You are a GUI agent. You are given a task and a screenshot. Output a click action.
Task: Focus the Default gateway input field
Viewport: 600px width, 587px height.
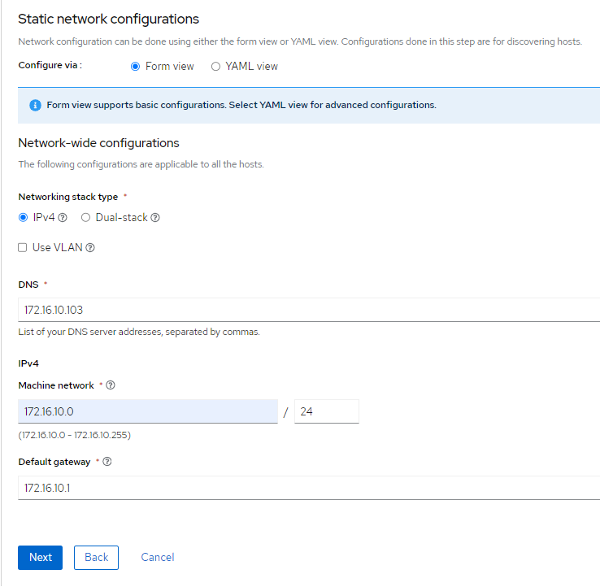pos(309,488)
